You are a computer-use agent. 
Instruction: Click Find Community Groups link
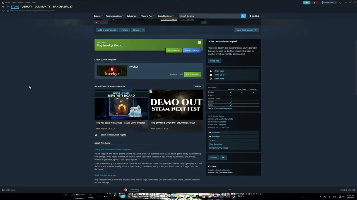(x=219, y=148)
